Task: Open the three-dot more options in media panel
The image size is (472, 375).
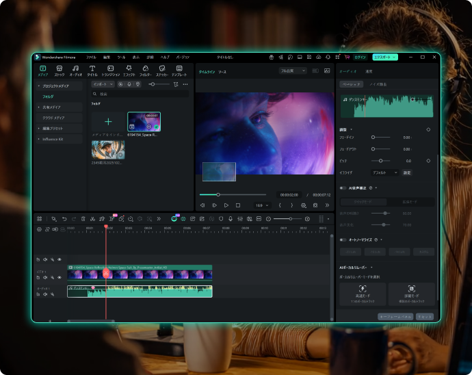Action: point(185,84)
